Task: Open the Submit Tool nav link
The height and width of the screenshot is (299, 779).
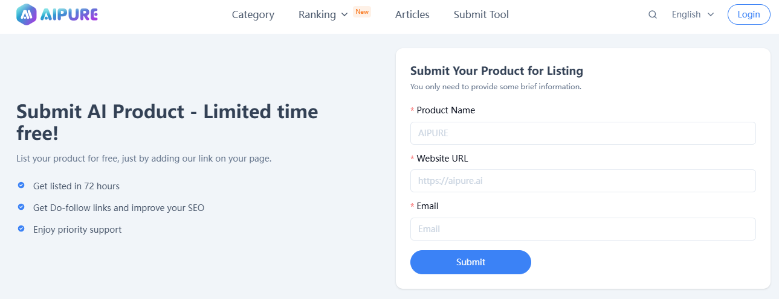Action: tap(481, 14)
